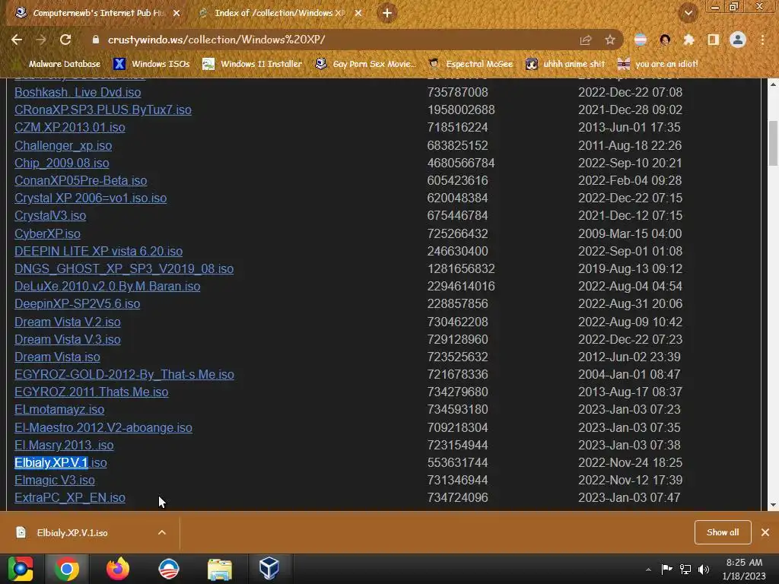Open the Chrome three-dot menu
The width and height of the screenshot is (779, 584).
(762, 40)
